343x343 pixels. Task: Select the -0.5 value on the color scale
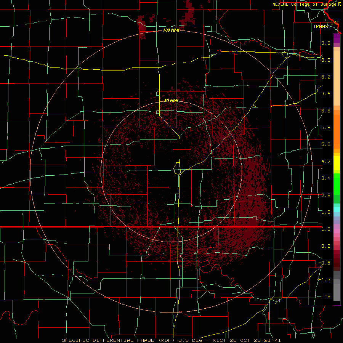324,263
